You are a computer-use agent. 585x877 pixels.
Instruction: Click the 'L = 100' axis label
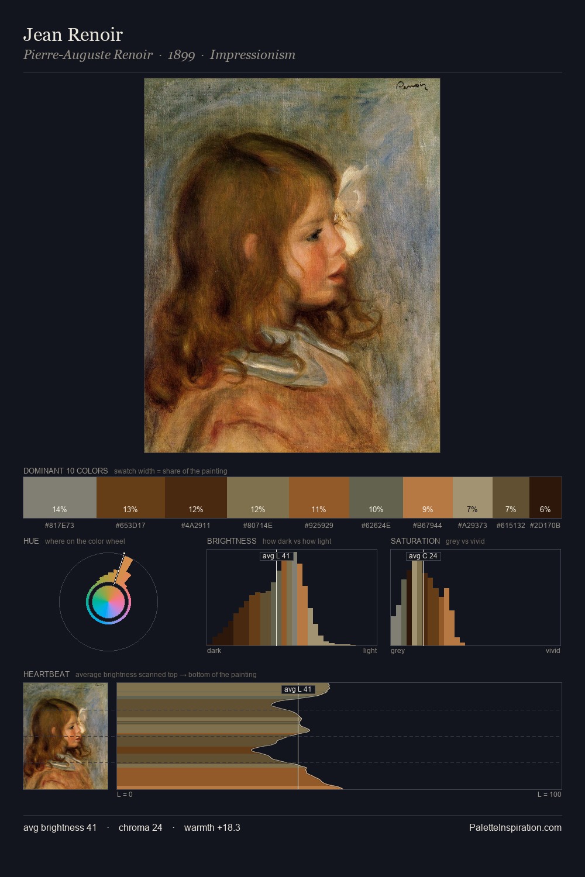click(x=549, y=795)
